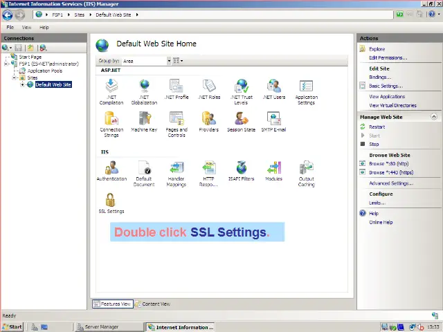The image size is (443, 332).
Task: Switch to the Content View tab
Action: pyautogui.click(x=152, y=304)
